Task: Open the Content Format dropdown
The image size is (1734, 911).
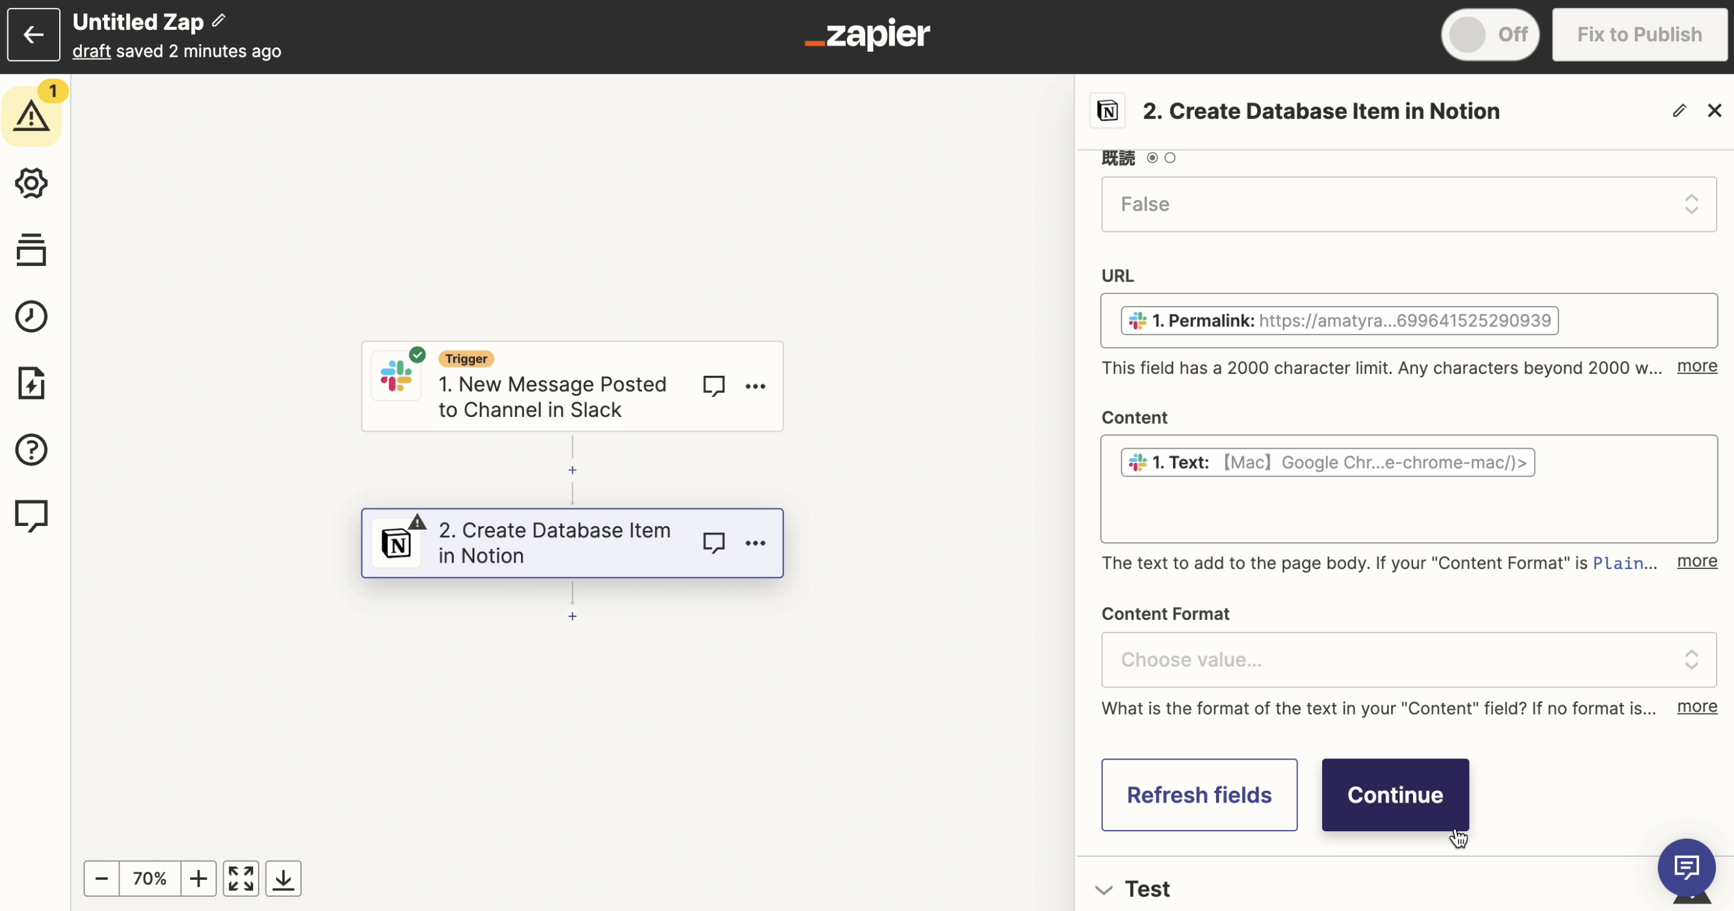Action: coord(1408,659)
